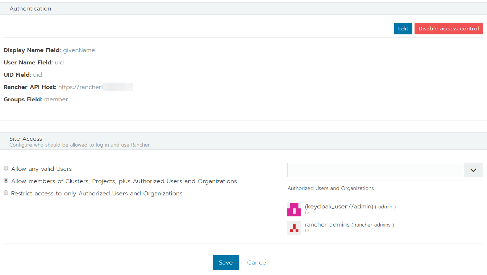
Task: Select "Allow any valid Users" option
Action: (x=6, y=168)
